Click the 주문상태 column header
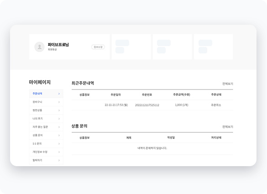This screenshot has width=267, height=194. point(216,94)
